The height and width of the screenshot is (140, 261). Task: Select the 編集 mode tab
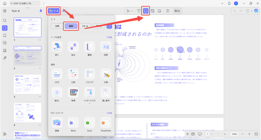point(71,26)
